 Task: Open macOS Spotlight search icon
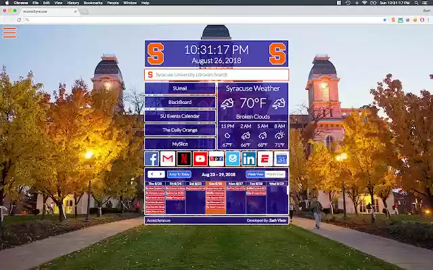pyautogui.click(x=416, y=3)
